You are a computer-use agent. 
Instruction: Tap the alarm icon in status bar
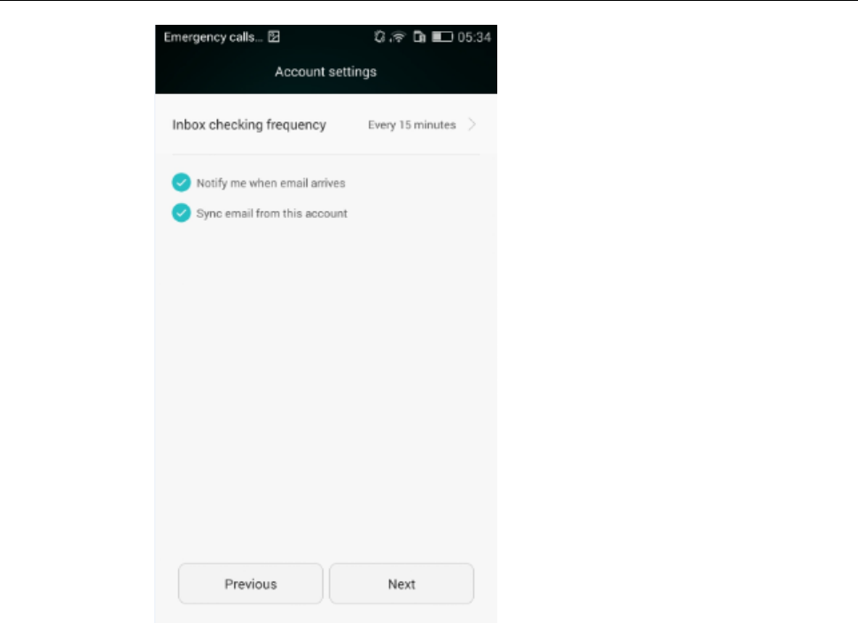pos(379,36)
